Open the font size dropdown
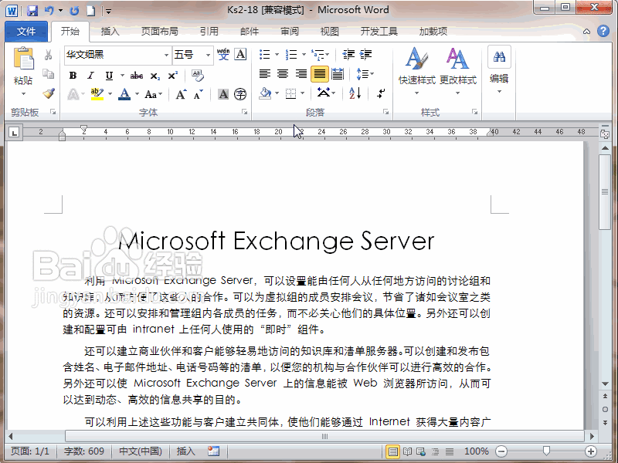 [x=208, y=55]
